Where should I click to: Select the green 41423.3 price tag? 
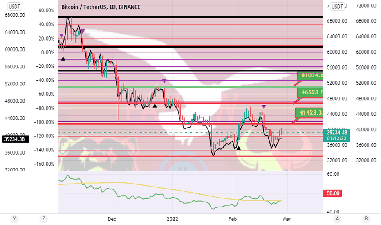[309, 112]
